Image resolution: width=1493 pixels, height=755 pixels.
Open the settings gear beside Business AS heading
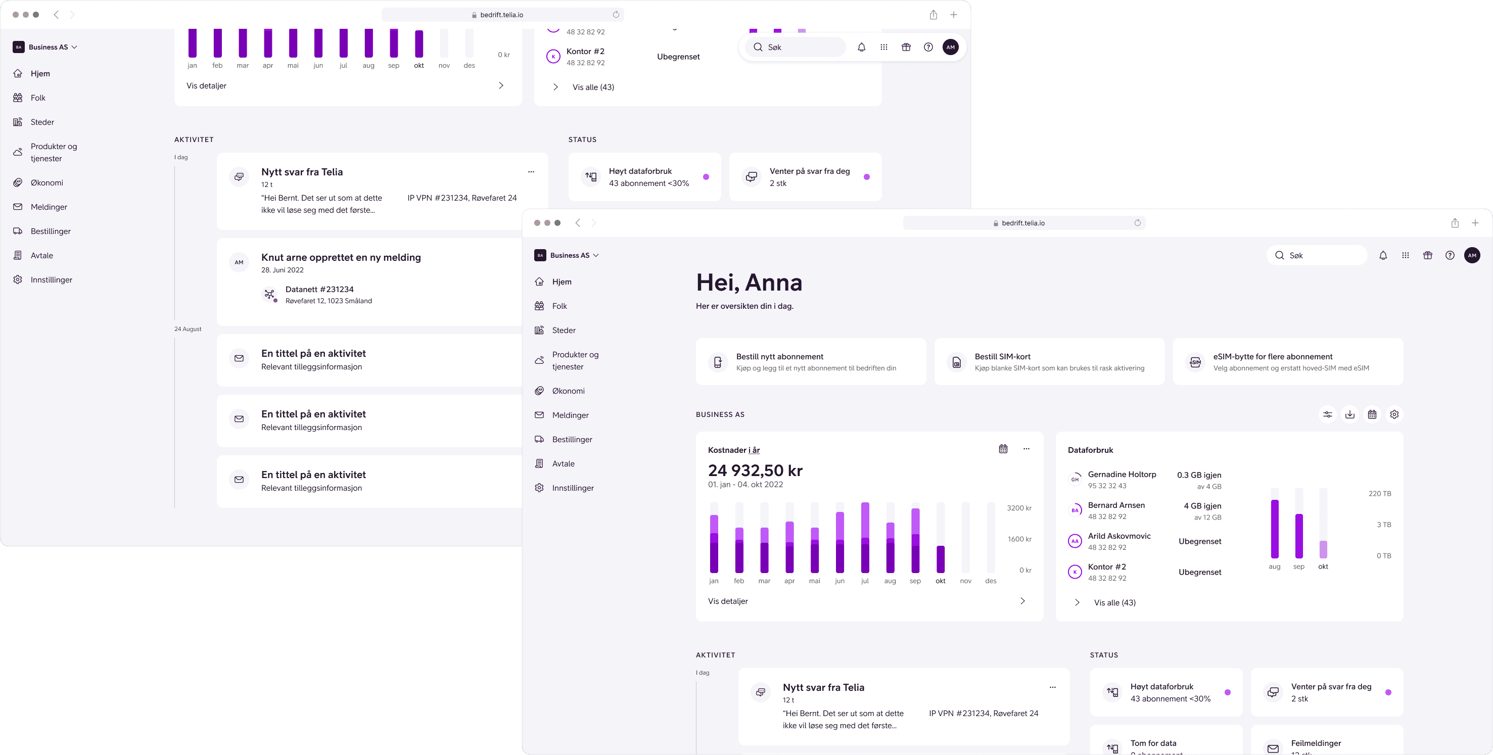[1394, 414]
